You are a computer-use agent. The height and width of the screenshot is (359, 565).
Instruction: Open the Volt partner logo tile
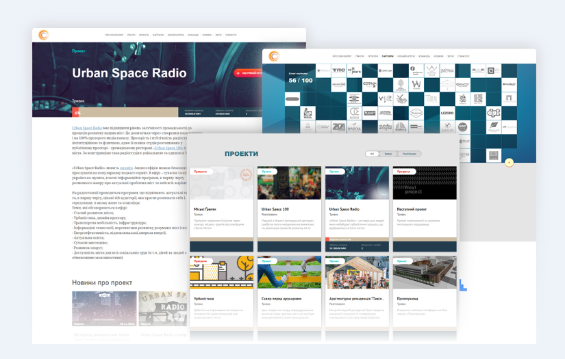(385, 99)
